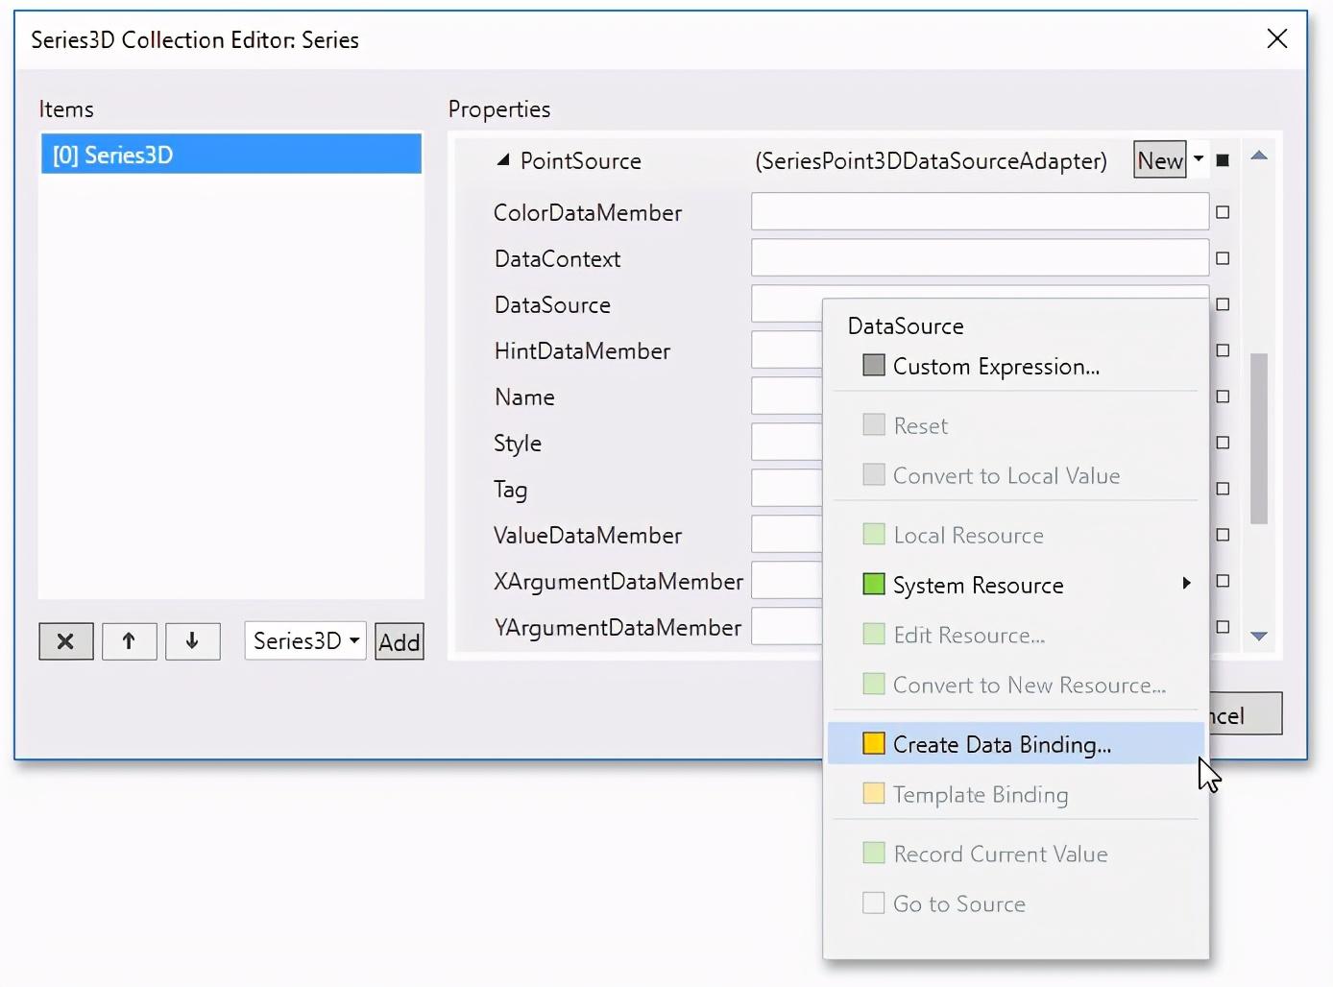This screenshot has height=987, width=1333.
Task: Click the XArgumentDataMember property label
Action: pyautogui.click(x=618, y=581)
